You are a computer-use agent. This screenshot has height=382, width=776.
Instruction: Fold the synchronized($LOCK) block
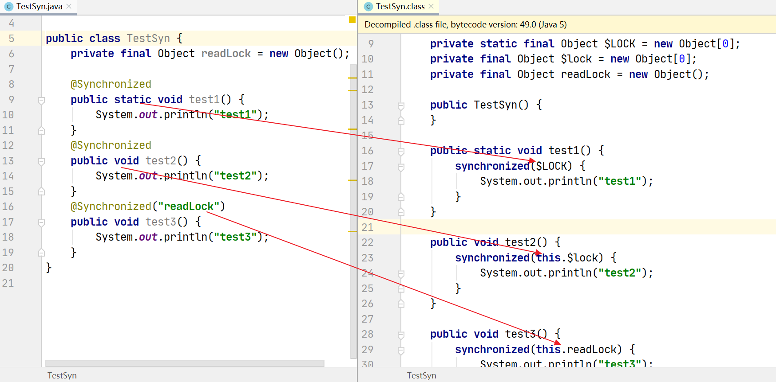401,167
